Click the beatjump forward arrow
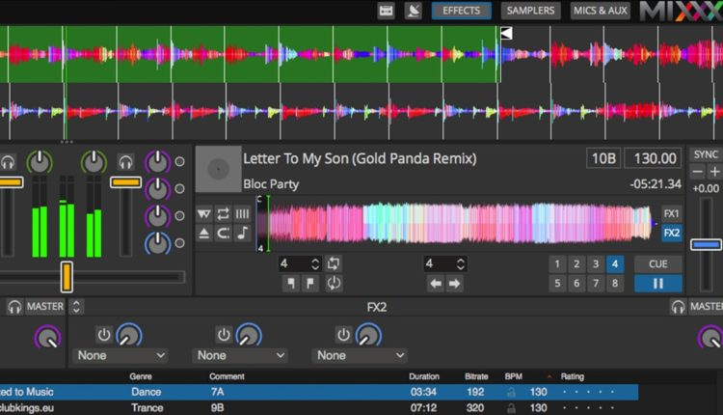This screenshot has height=415, width=723. click(454, 284)
